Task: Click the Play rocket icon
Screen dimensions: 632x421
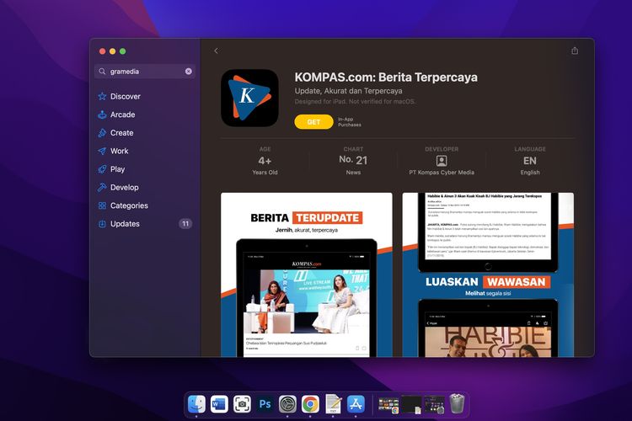Action: (102, 169)
